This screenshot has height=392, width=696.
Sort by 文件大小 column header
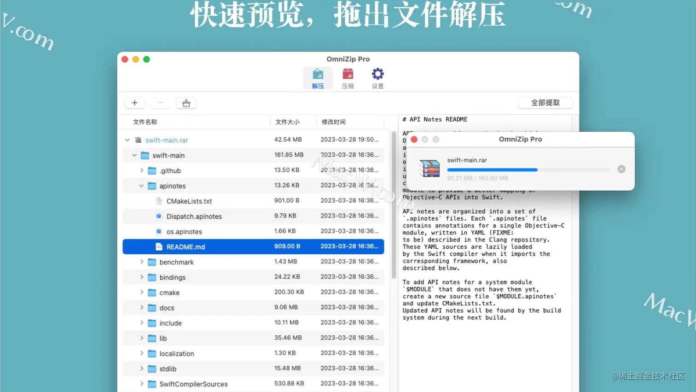click(287, 122)
